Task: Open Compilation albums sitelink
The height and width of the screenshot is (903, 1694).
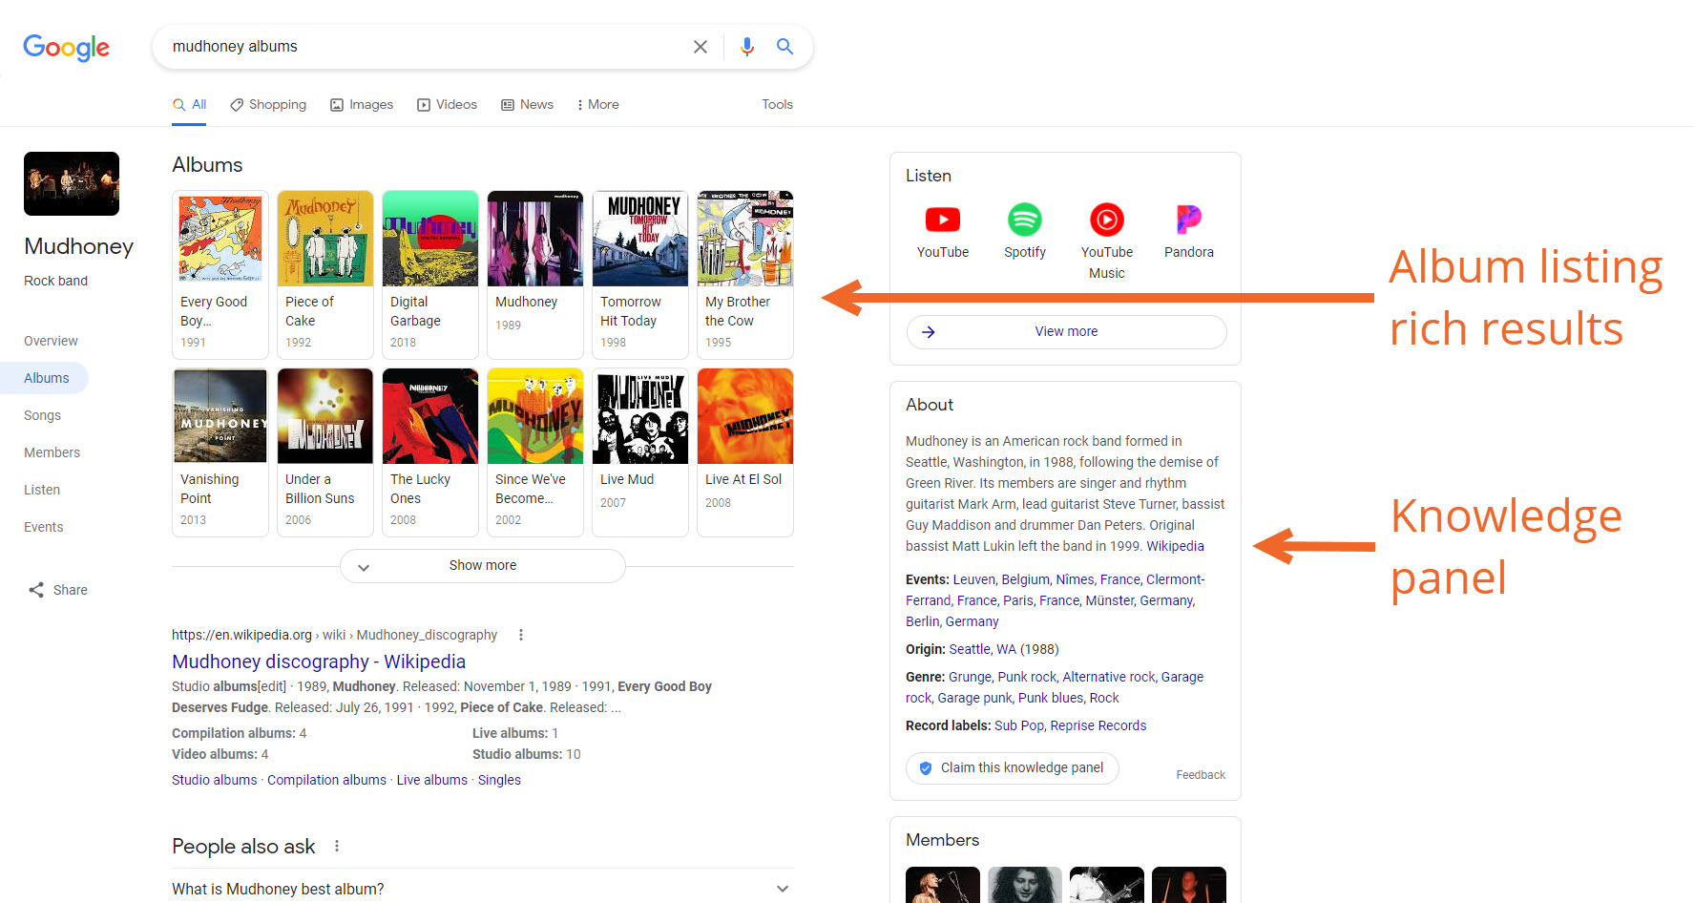Action: (x=326, y=780)
